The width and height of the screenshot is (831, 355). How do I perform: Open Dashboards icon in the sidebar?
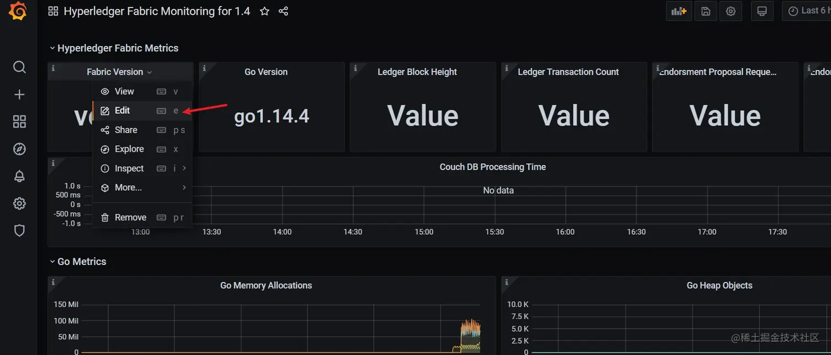tap(19, 121)
